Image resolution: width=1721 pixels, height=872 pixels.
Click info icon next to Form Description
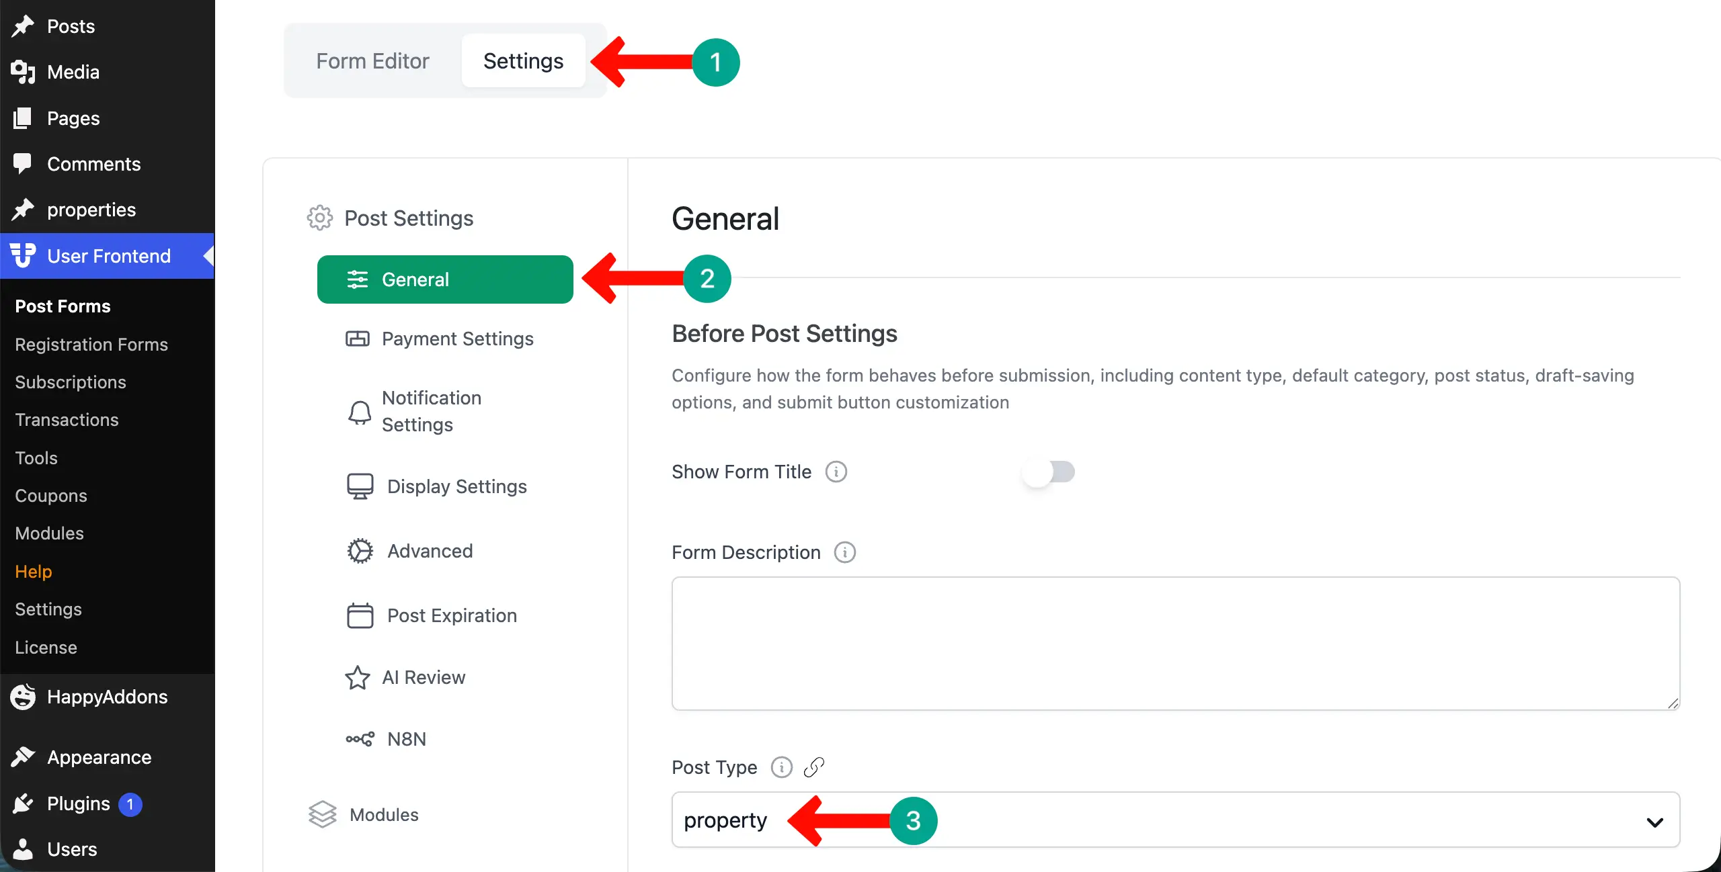pyautogui.click(x=845, y=552)
